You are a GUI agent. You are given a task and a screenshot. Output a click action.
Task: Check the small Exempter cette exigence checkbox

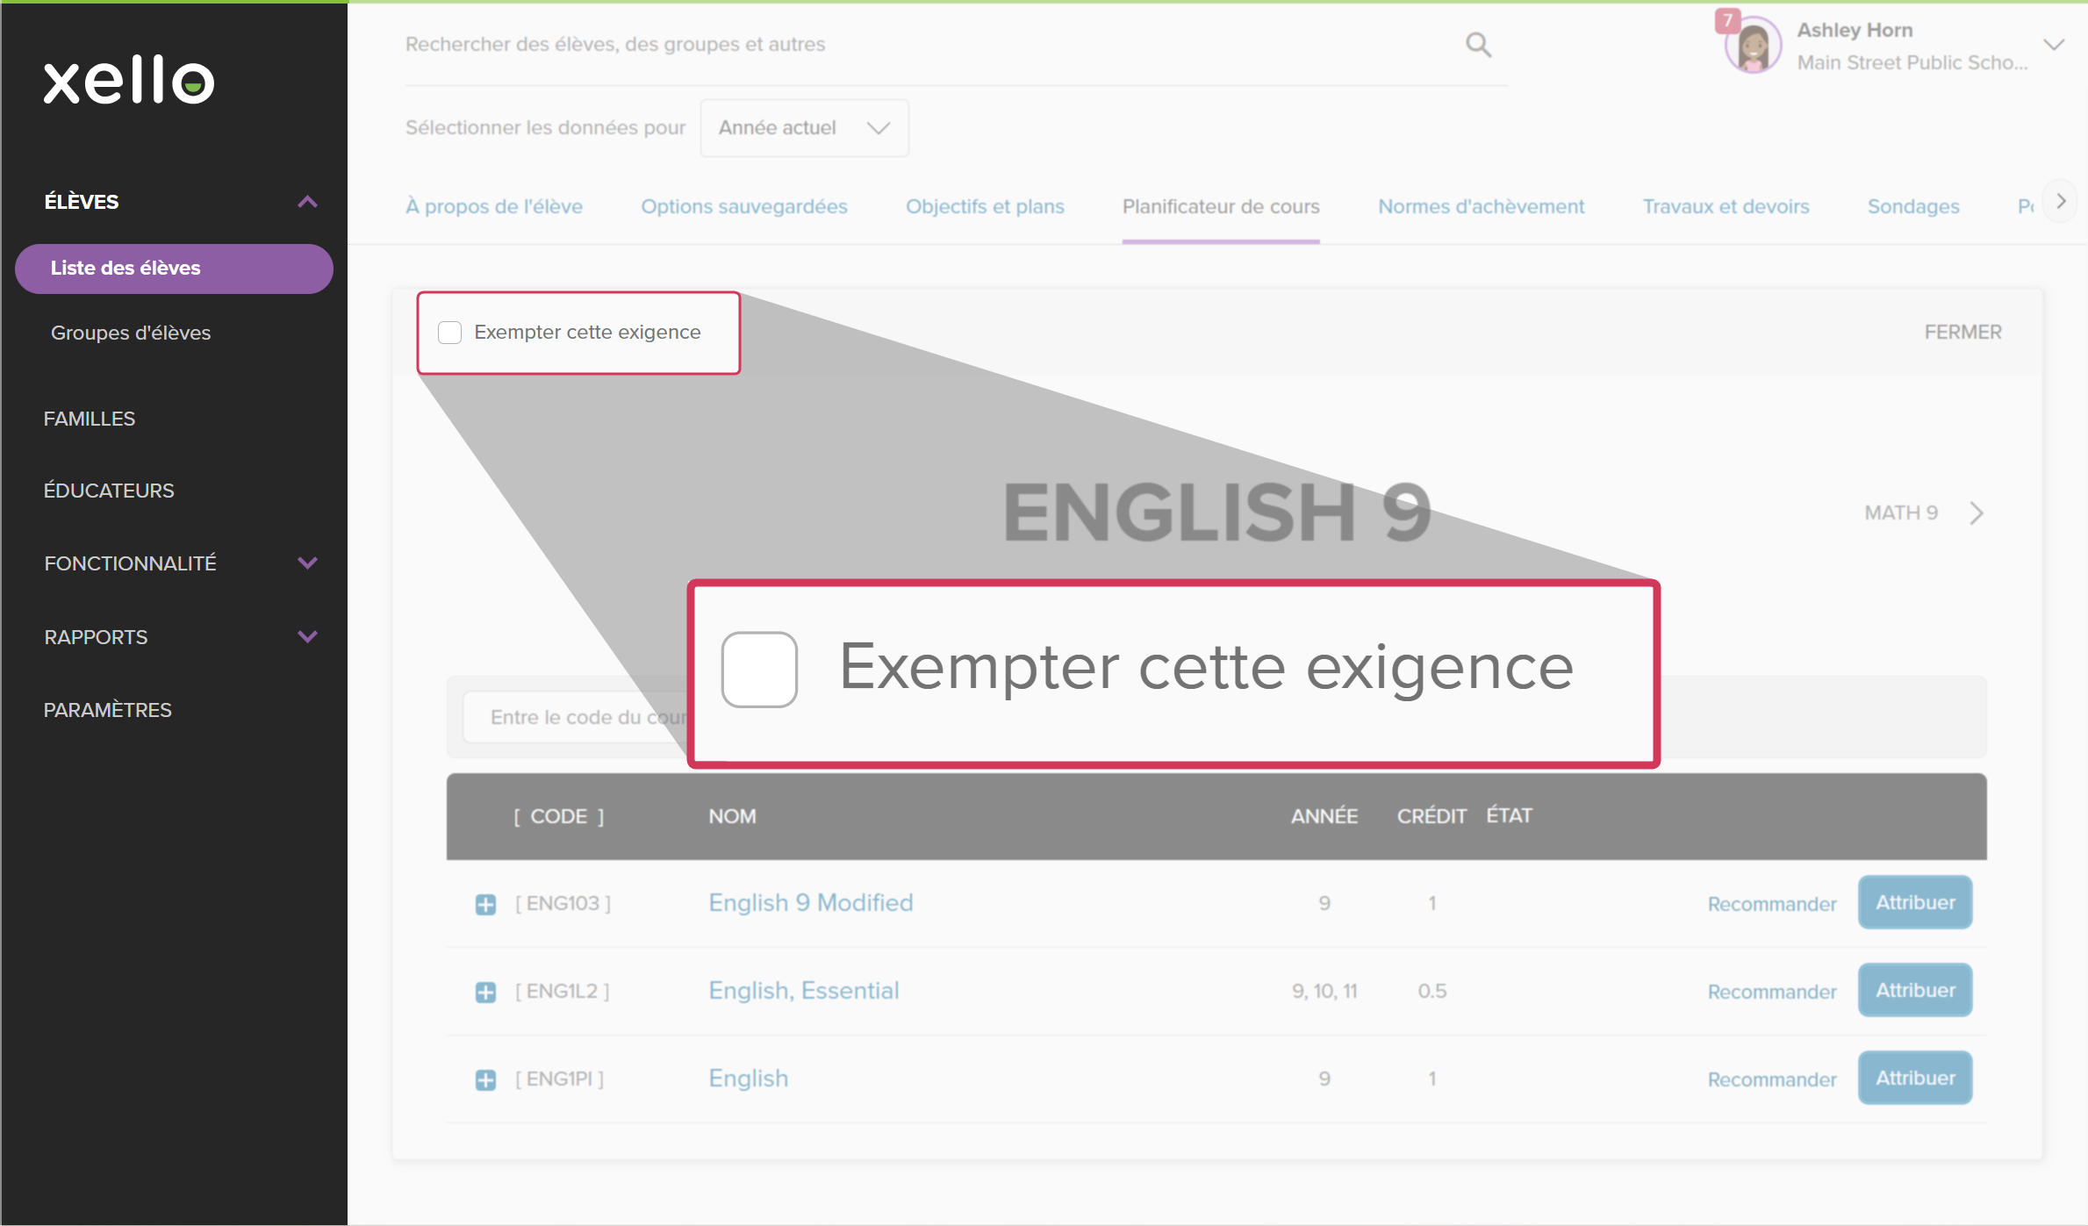point(450,333)
